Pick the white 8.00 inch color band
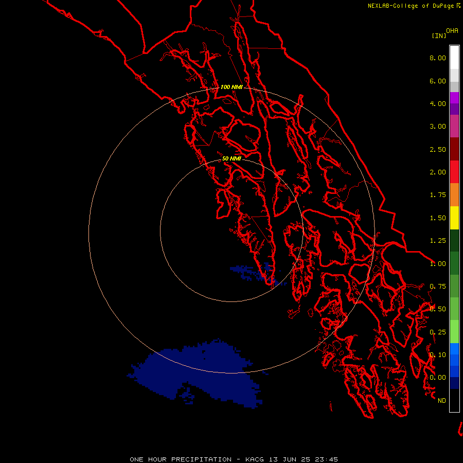The height and width of the screenshot is (463, 463). (454, 58)
